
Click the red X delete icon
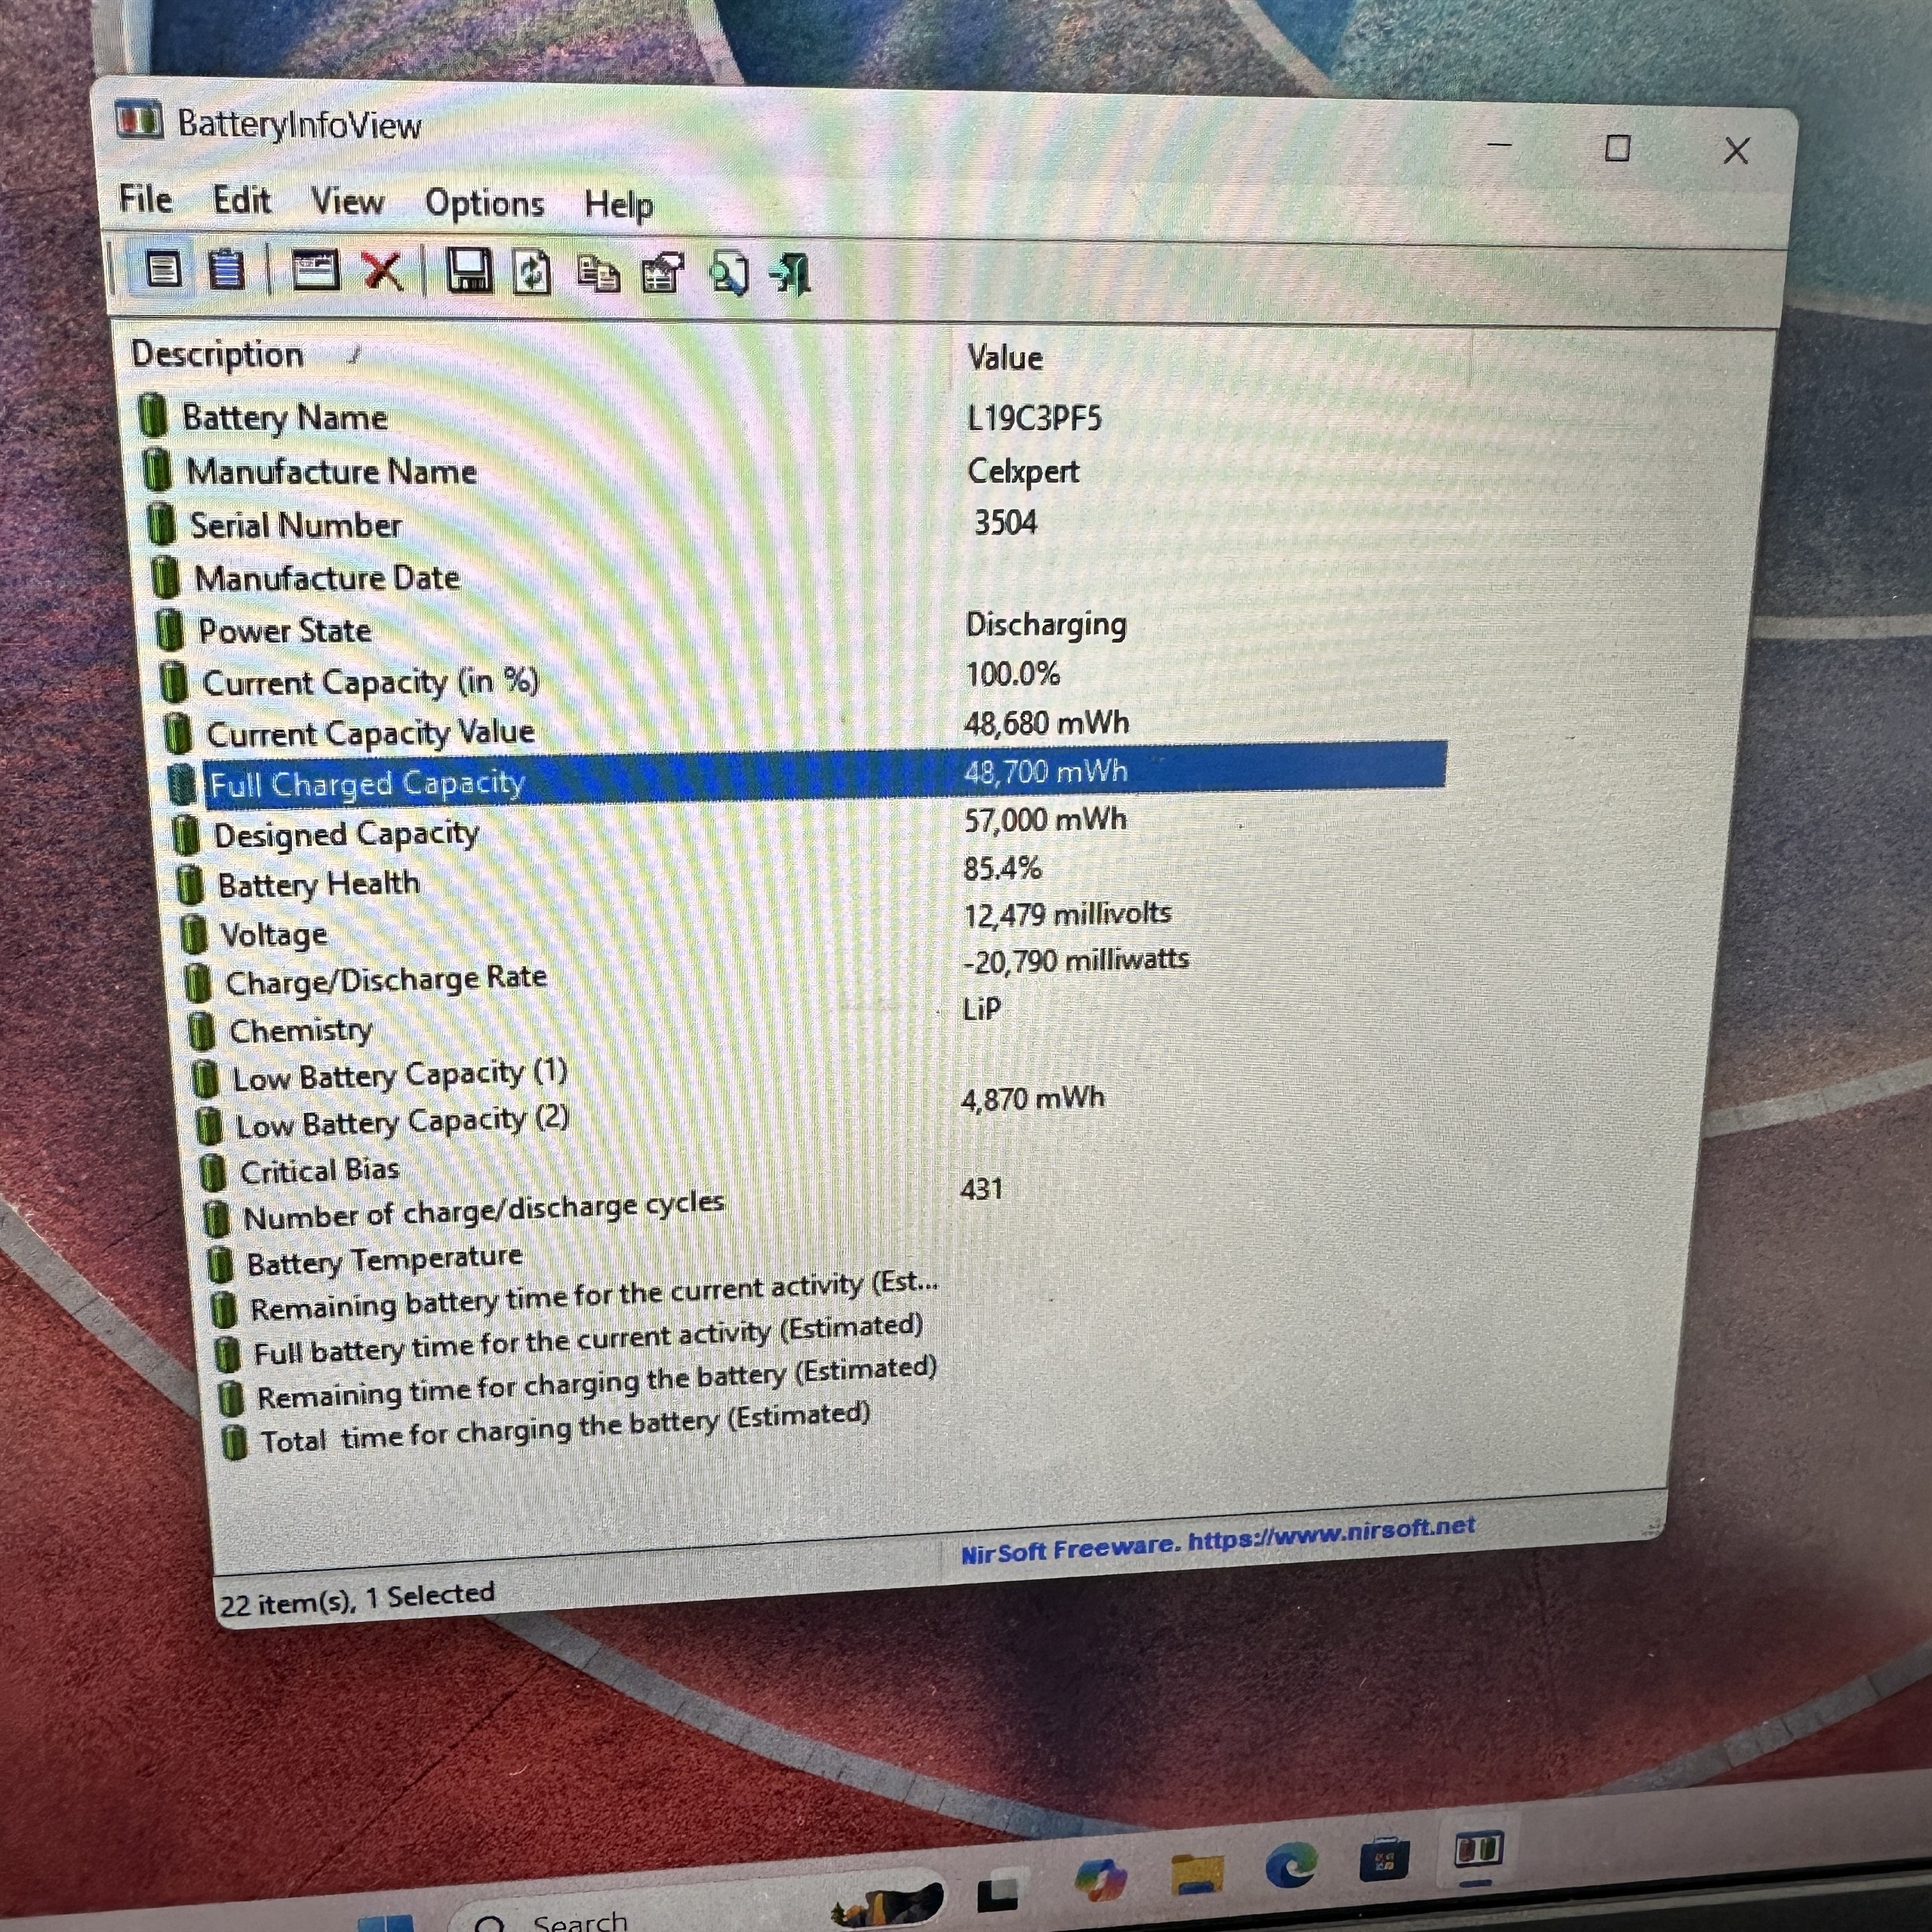382,271
